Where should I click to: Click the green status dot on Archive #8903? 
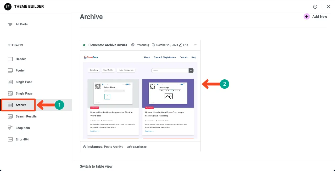84,45
